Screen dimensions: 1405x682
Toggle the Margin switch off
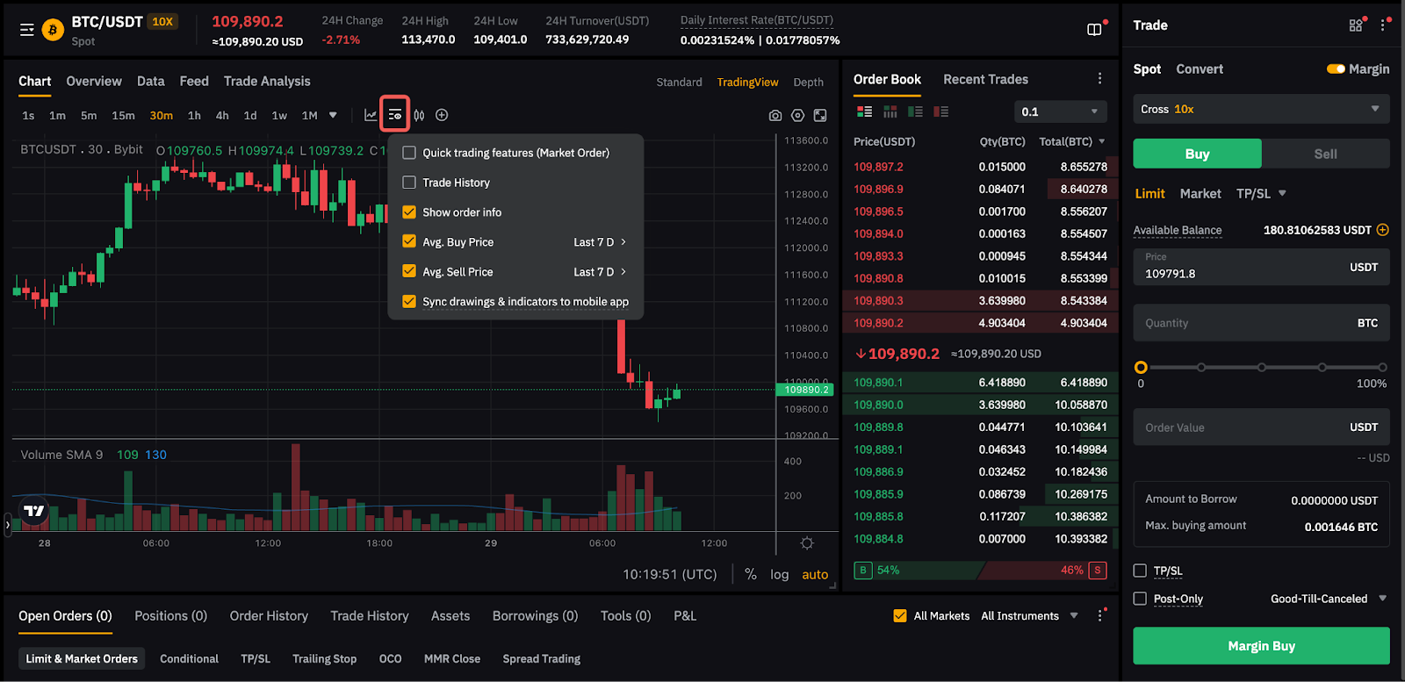click(x=1336, y=69)
